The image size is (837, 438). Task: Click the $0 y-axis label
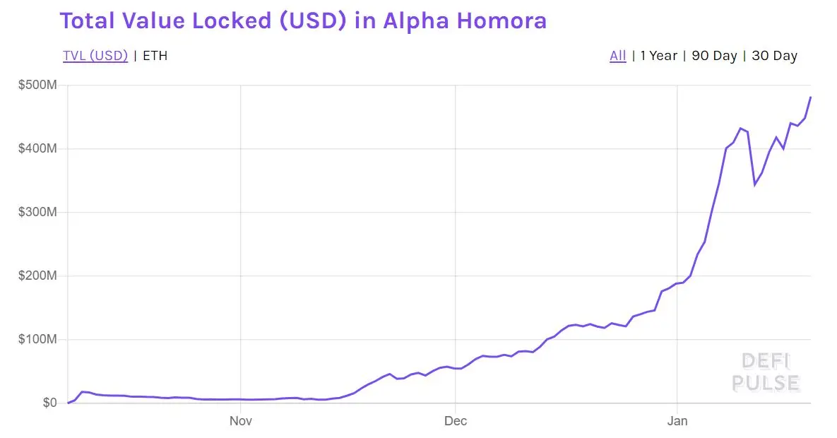pos(49,403)
